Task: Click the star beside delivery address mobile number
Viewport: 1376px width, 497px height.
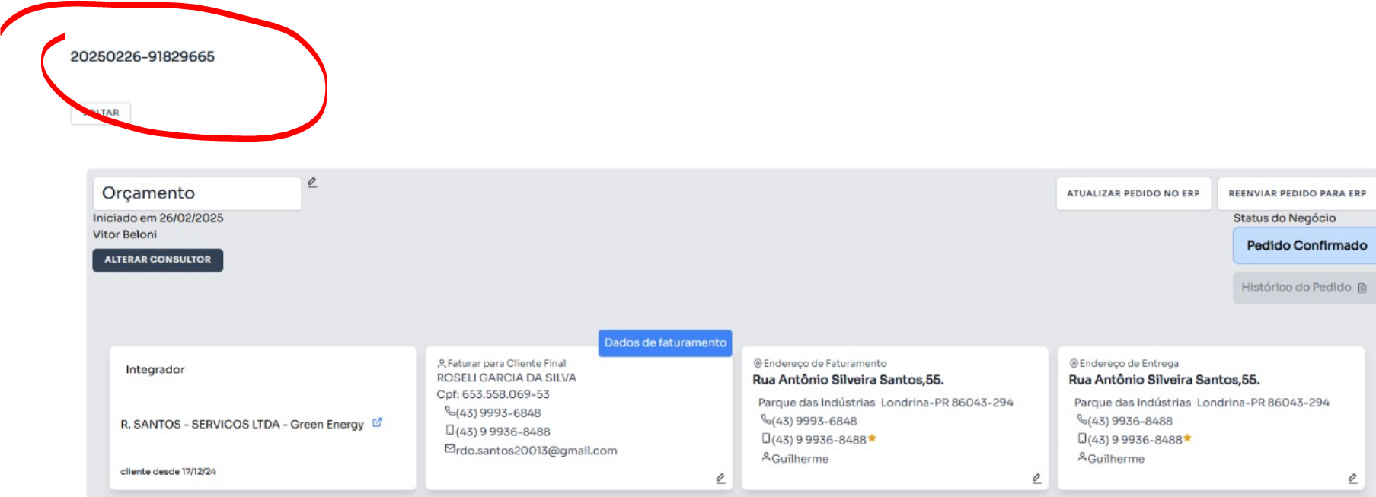Action: 1188,438
